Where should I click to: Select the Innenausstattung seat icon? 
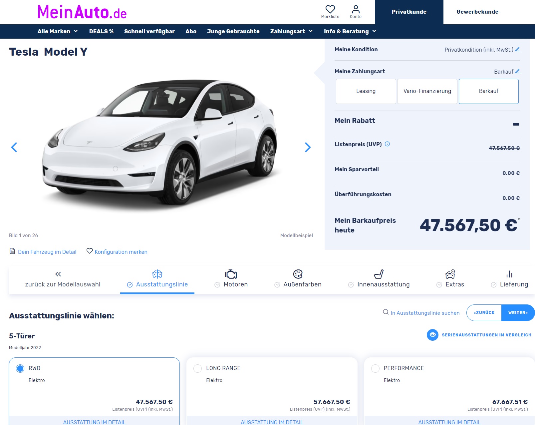(x=379, y=274)
